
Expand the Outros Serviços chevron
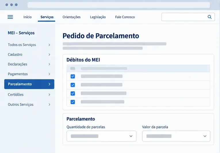tap(49, 104)
